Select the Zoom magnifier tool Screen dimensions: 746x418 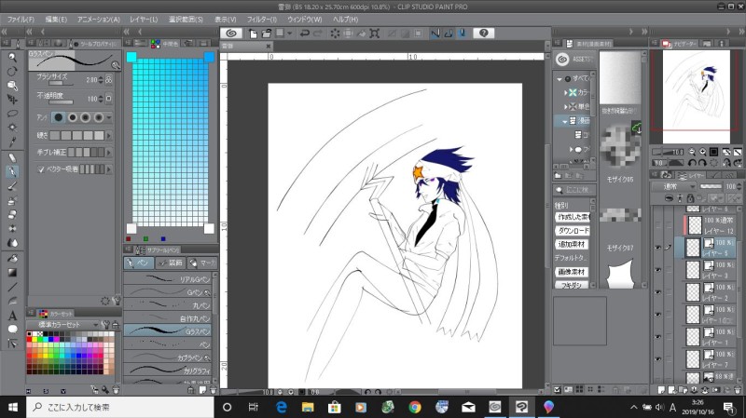coord(12,57)
